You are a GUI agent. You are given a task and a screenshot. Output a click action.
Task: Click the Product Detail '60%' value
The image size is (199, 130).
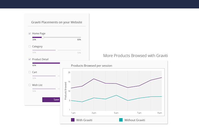tap(34, 65)
